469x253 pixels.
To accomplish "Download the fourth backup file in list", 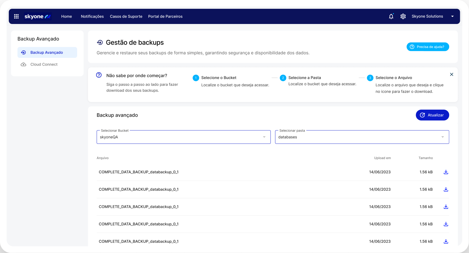I will (x=446, y=224).
